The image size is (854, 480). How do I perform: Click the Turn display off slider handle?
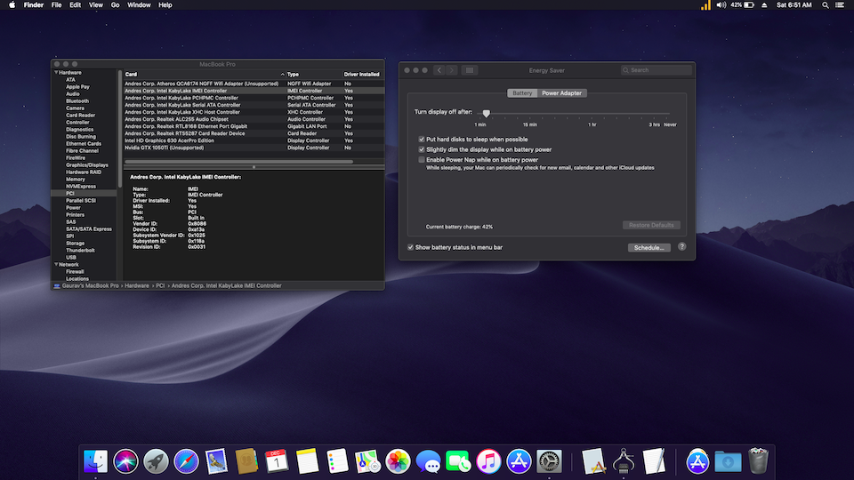(487, 114)
